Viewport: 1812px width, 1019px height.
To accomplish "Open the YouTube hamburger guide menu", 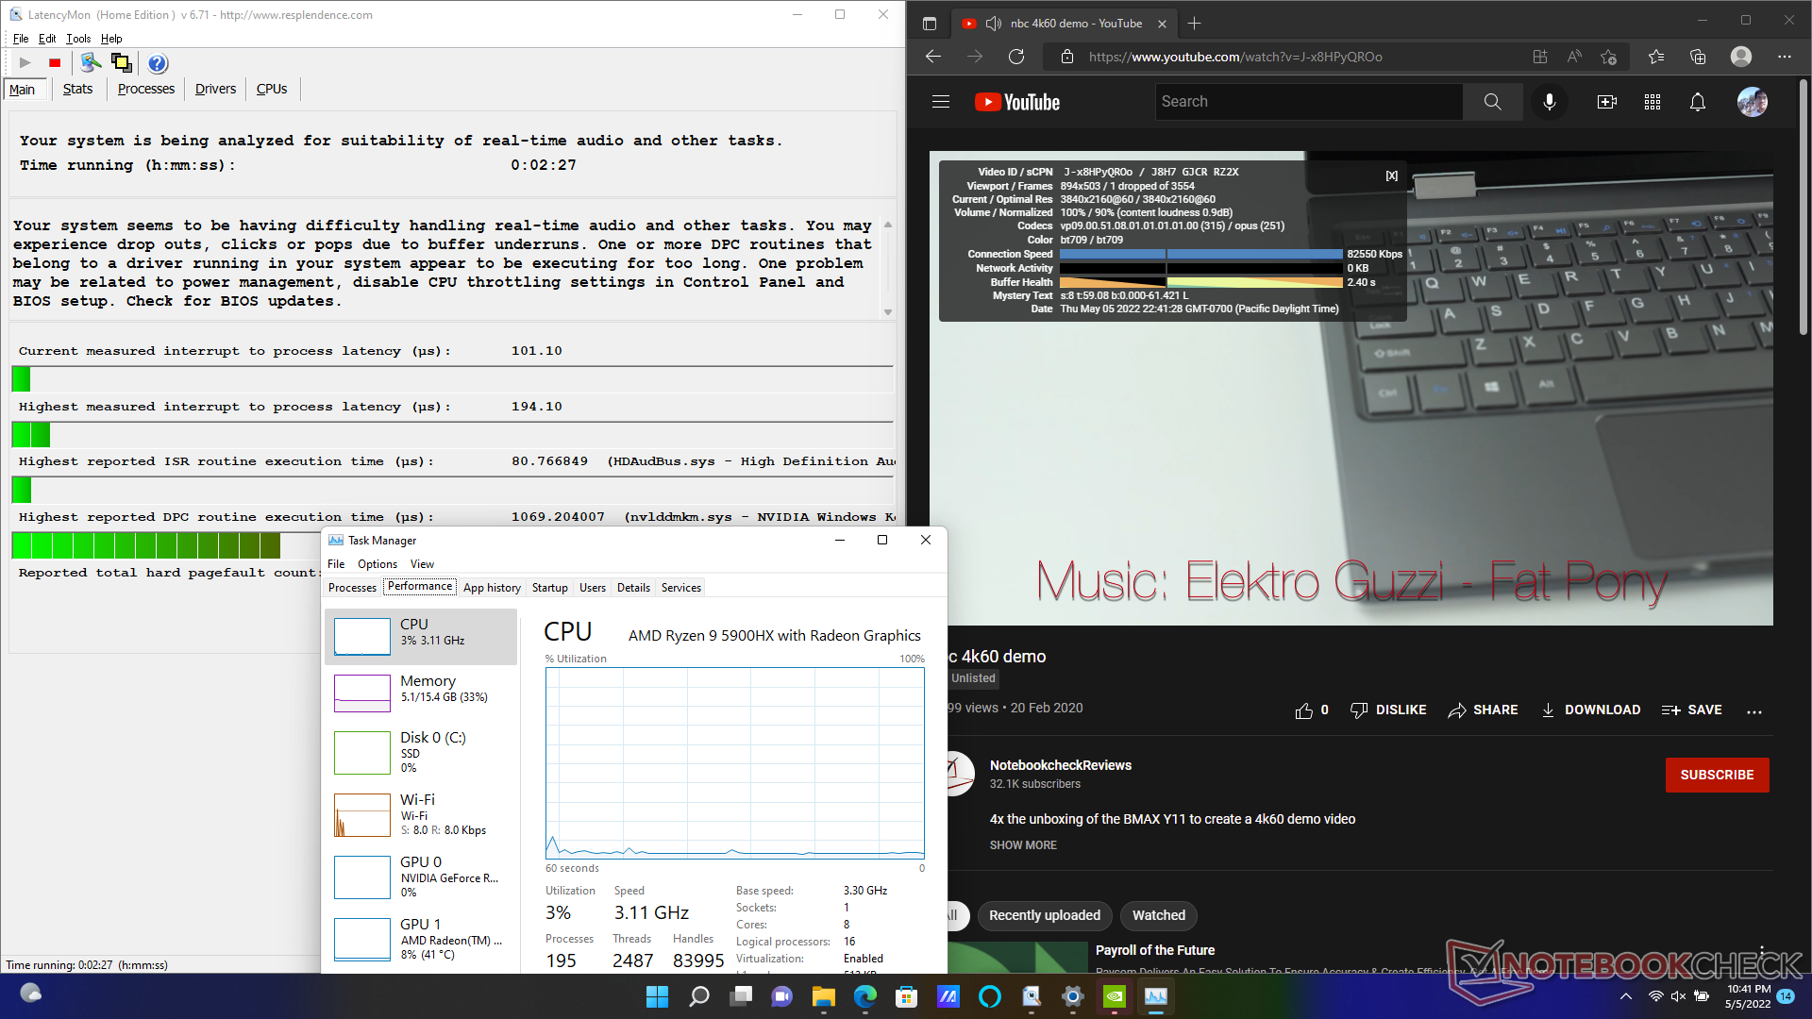I will point(941,102).
